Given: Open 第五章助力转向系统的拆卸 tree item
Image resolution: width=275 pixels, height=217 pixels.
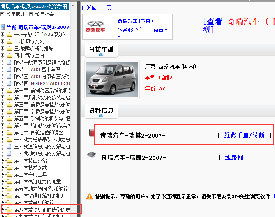Looking at the screenshot, I should [x=42, y=189].
